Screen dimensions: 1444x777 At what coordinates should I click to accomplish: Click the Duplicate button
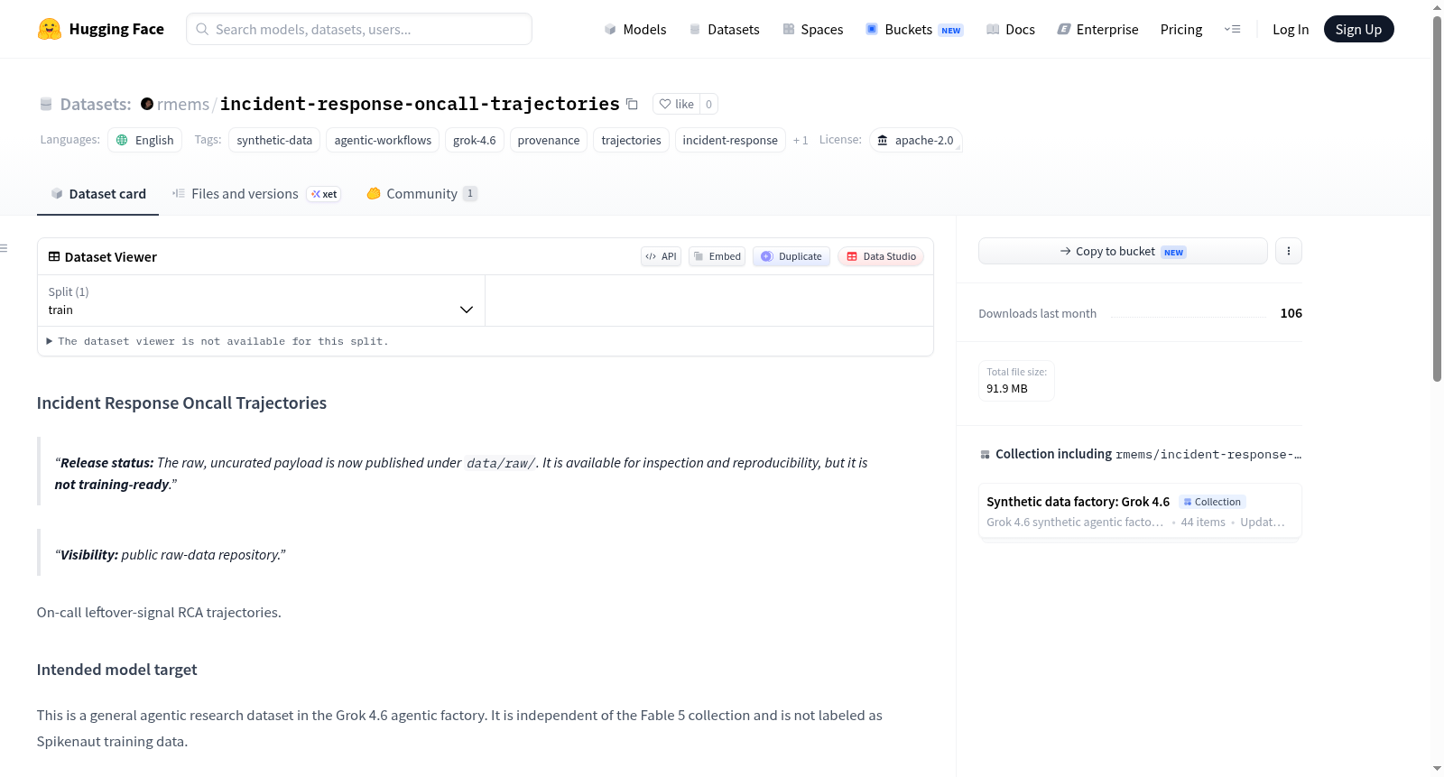pos(791,256)
